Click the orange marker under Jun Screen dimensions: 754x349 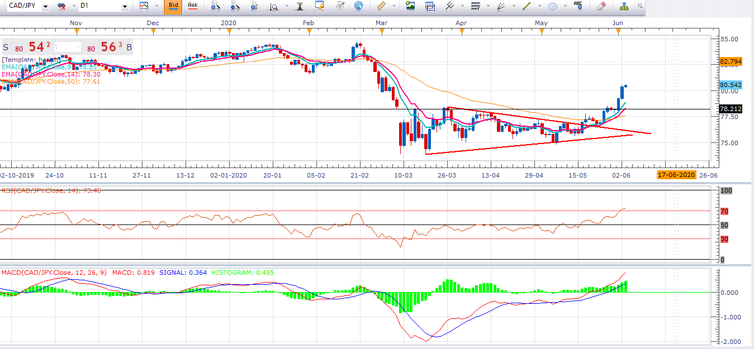tap(618, 32)
